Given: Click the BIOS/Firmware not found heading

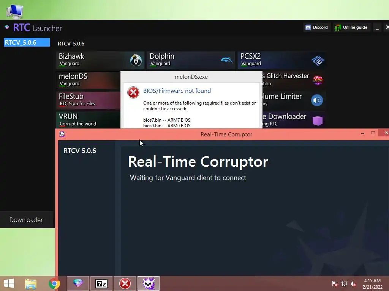Looking at the screenshot, I should tap(177, 91).
